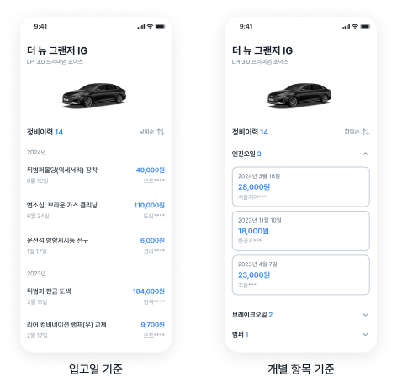Select 리어 컴비네이션 램프(우) 교체 entry
The width and height of the screenshot is (397, 377).
[x=96, y=330]
